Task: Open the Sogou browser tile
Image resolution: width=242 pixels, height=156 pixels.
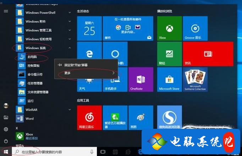Action: [170, 117]
